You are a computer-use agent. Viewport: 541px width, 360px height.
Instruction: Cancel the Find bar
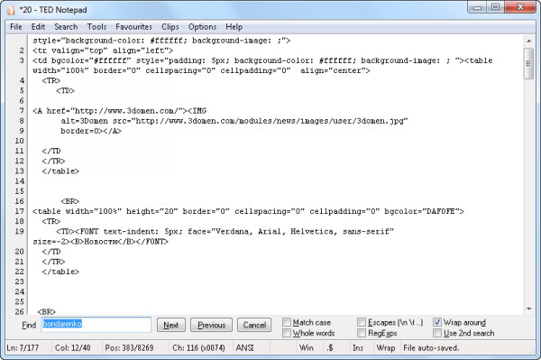click(254, 325)
